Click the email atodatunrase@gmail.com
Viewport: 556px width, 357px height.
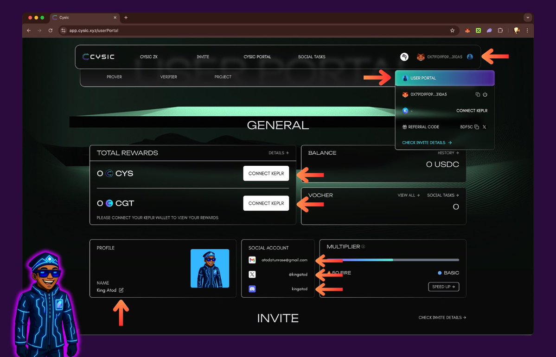pyautogui.click(x=284, y=260)
